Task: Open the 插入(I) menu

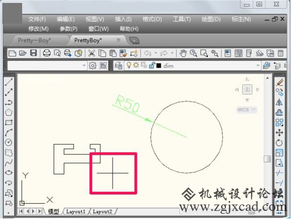Action: click(x=123, y=19)
